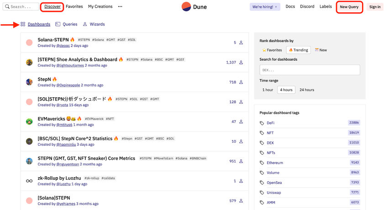Screen dimensions: 388x210
Task: Click the Dune logo icon
Action: pyautogui.click(x=186, y=7)
